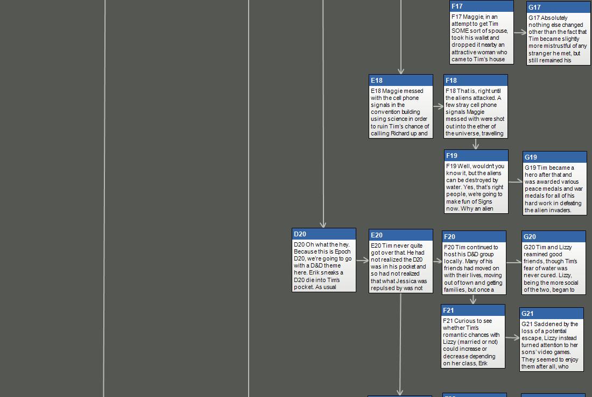Click F18 body text about aliens attacking
Image resolution: width=592 pixels, height=397 pixels.
click(475, 112)
